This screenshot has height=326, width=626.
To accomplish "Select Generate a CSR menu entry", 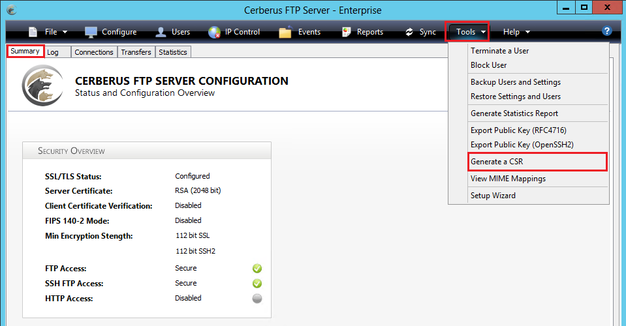I will click(x=497, y=162).
